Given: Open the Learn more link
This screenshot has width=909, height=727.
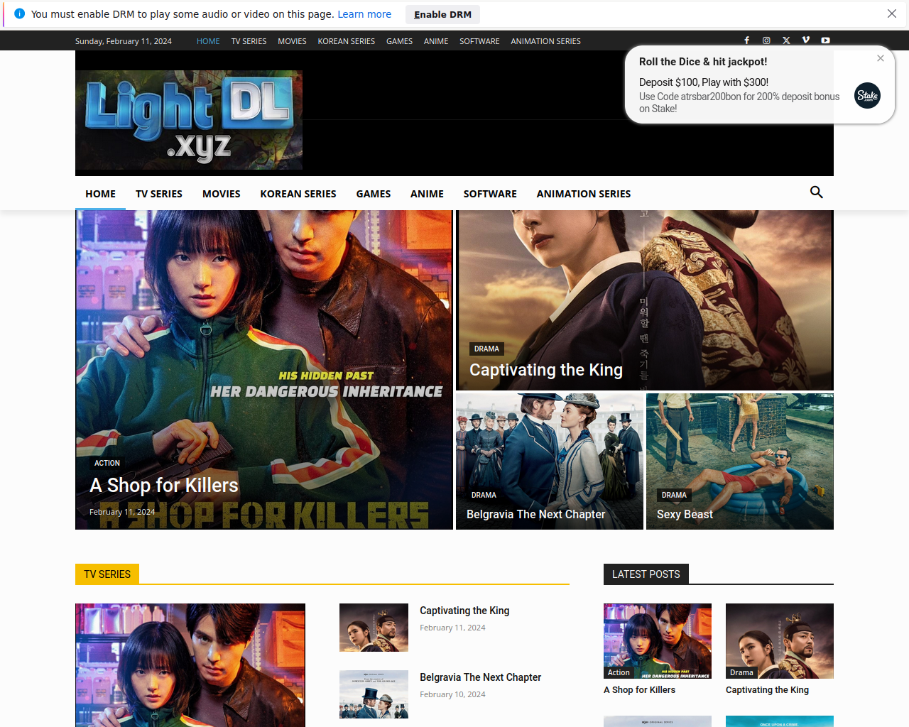Looking at the screenshot, I should coord(364,14).
